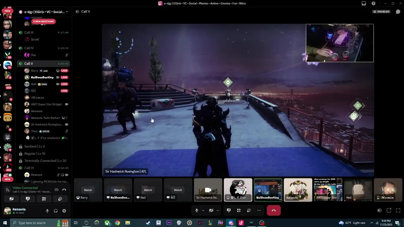Screen dimensions: 404x227
Task: Click Nell's LIVE badge in channel list
Action: click(x=64, y=84)
